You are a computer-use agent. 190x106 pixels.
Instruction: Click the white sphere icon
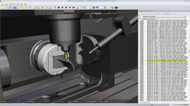(101, 8)
